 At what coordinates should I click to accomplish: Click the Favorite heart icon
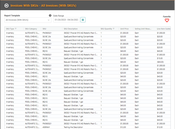coord(167,20)
